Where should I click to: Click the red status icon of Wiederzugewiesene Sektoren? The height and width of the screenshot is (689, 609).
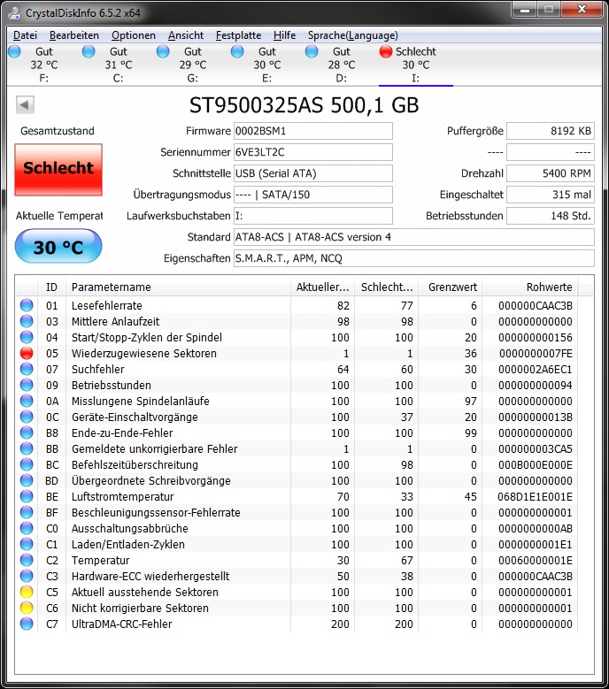coord(27,353)
